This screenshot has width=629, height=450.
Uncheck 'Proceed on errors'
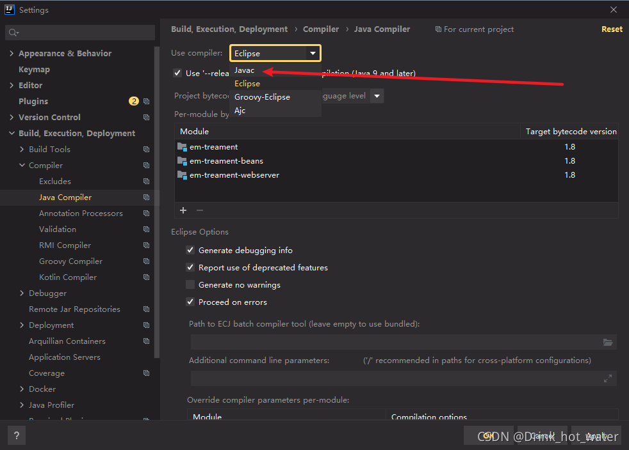click(190, 302)
